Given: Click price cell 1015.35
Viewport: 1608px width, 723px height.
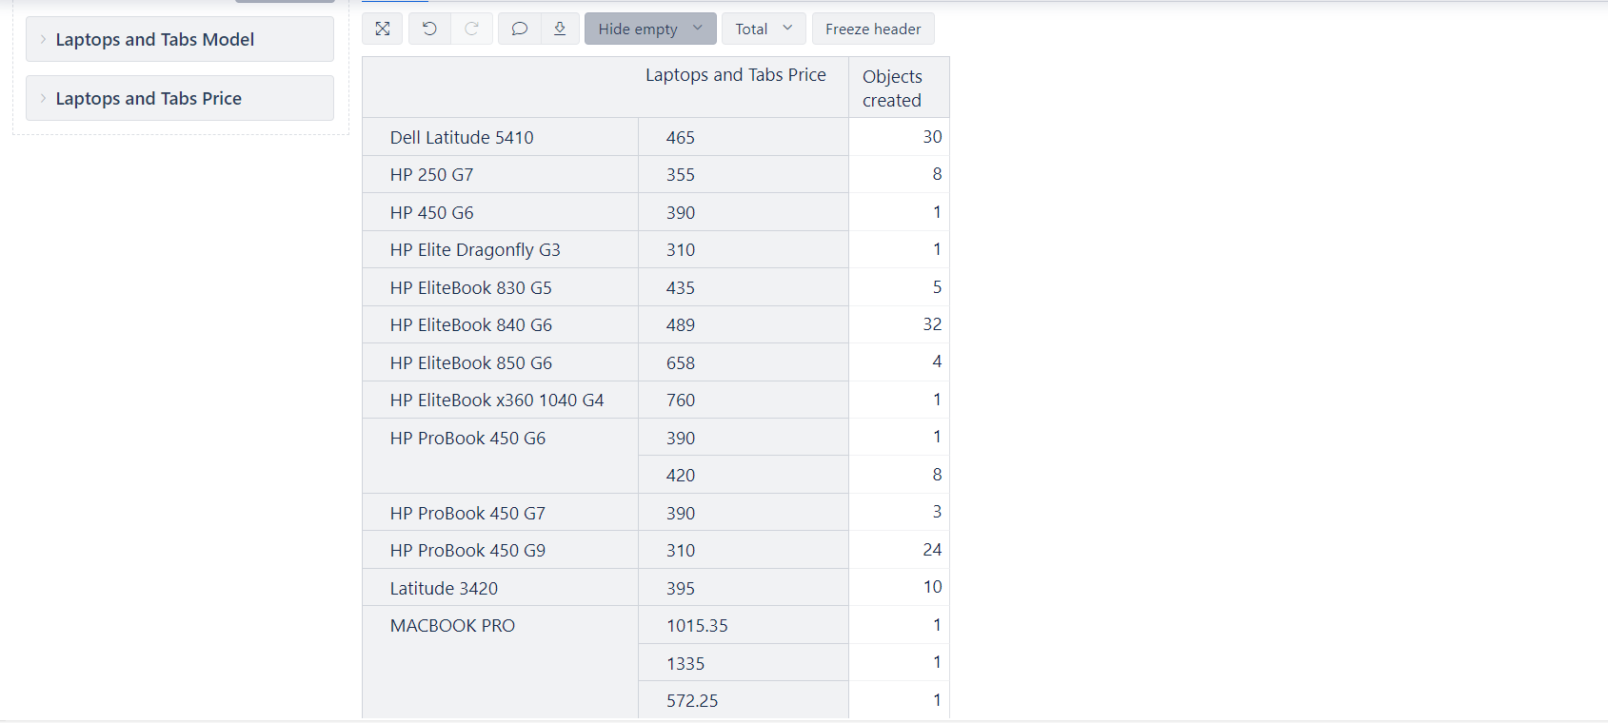Looking at the screenshot, I should 744,626.
